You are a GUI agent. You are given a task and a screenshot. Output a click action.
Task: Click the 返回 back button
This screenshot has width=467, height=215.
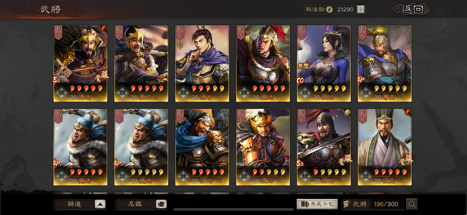pyautogui.click(x=411, y=9)
